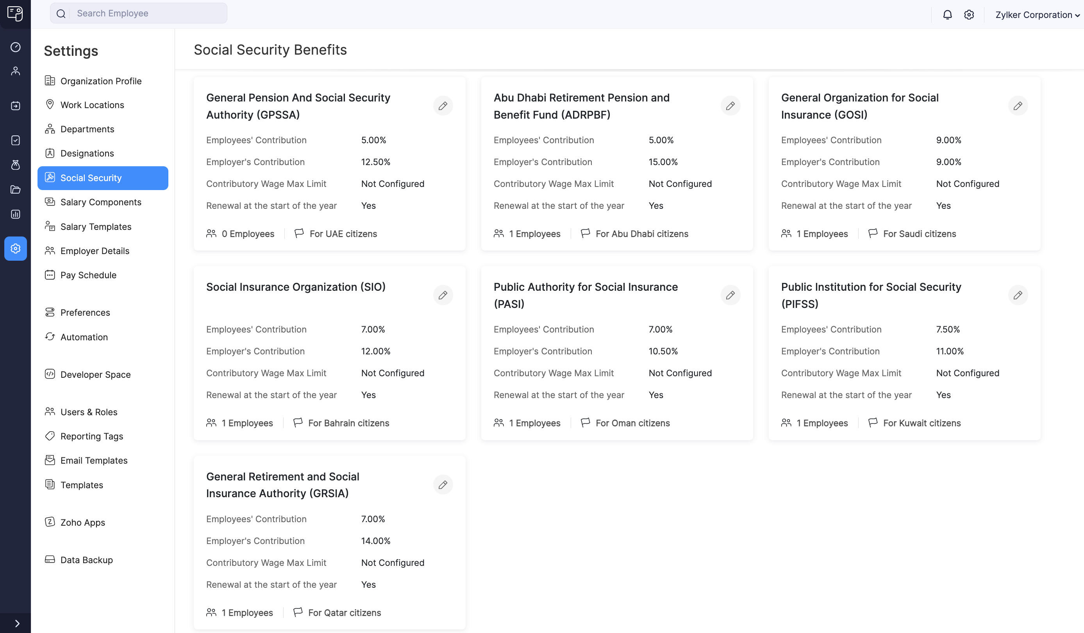Expand the Designations section
This screenshot has width=1084, height=633.
click(87, 153)
